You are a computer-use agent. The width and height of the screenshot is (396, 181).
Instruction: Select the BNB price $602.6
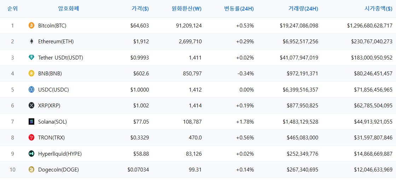141,74
